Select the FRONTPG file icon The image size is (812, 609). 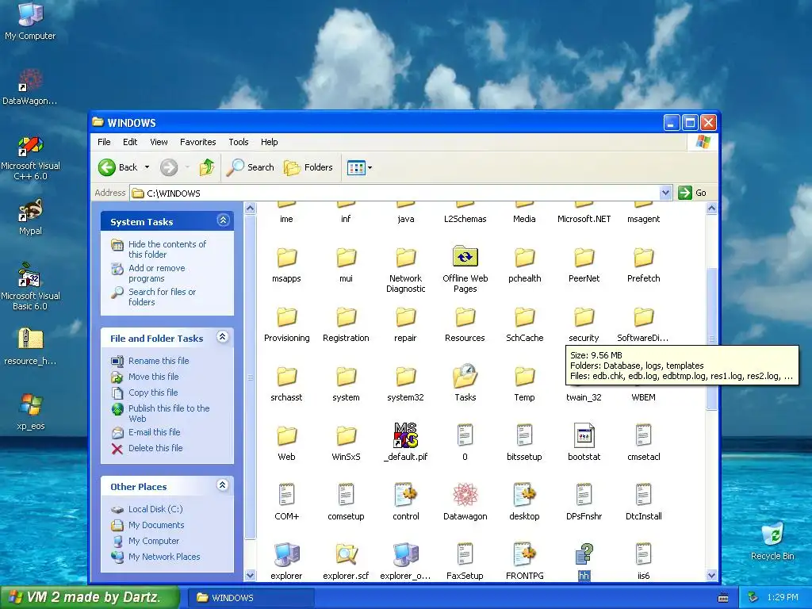coord(524,554)
